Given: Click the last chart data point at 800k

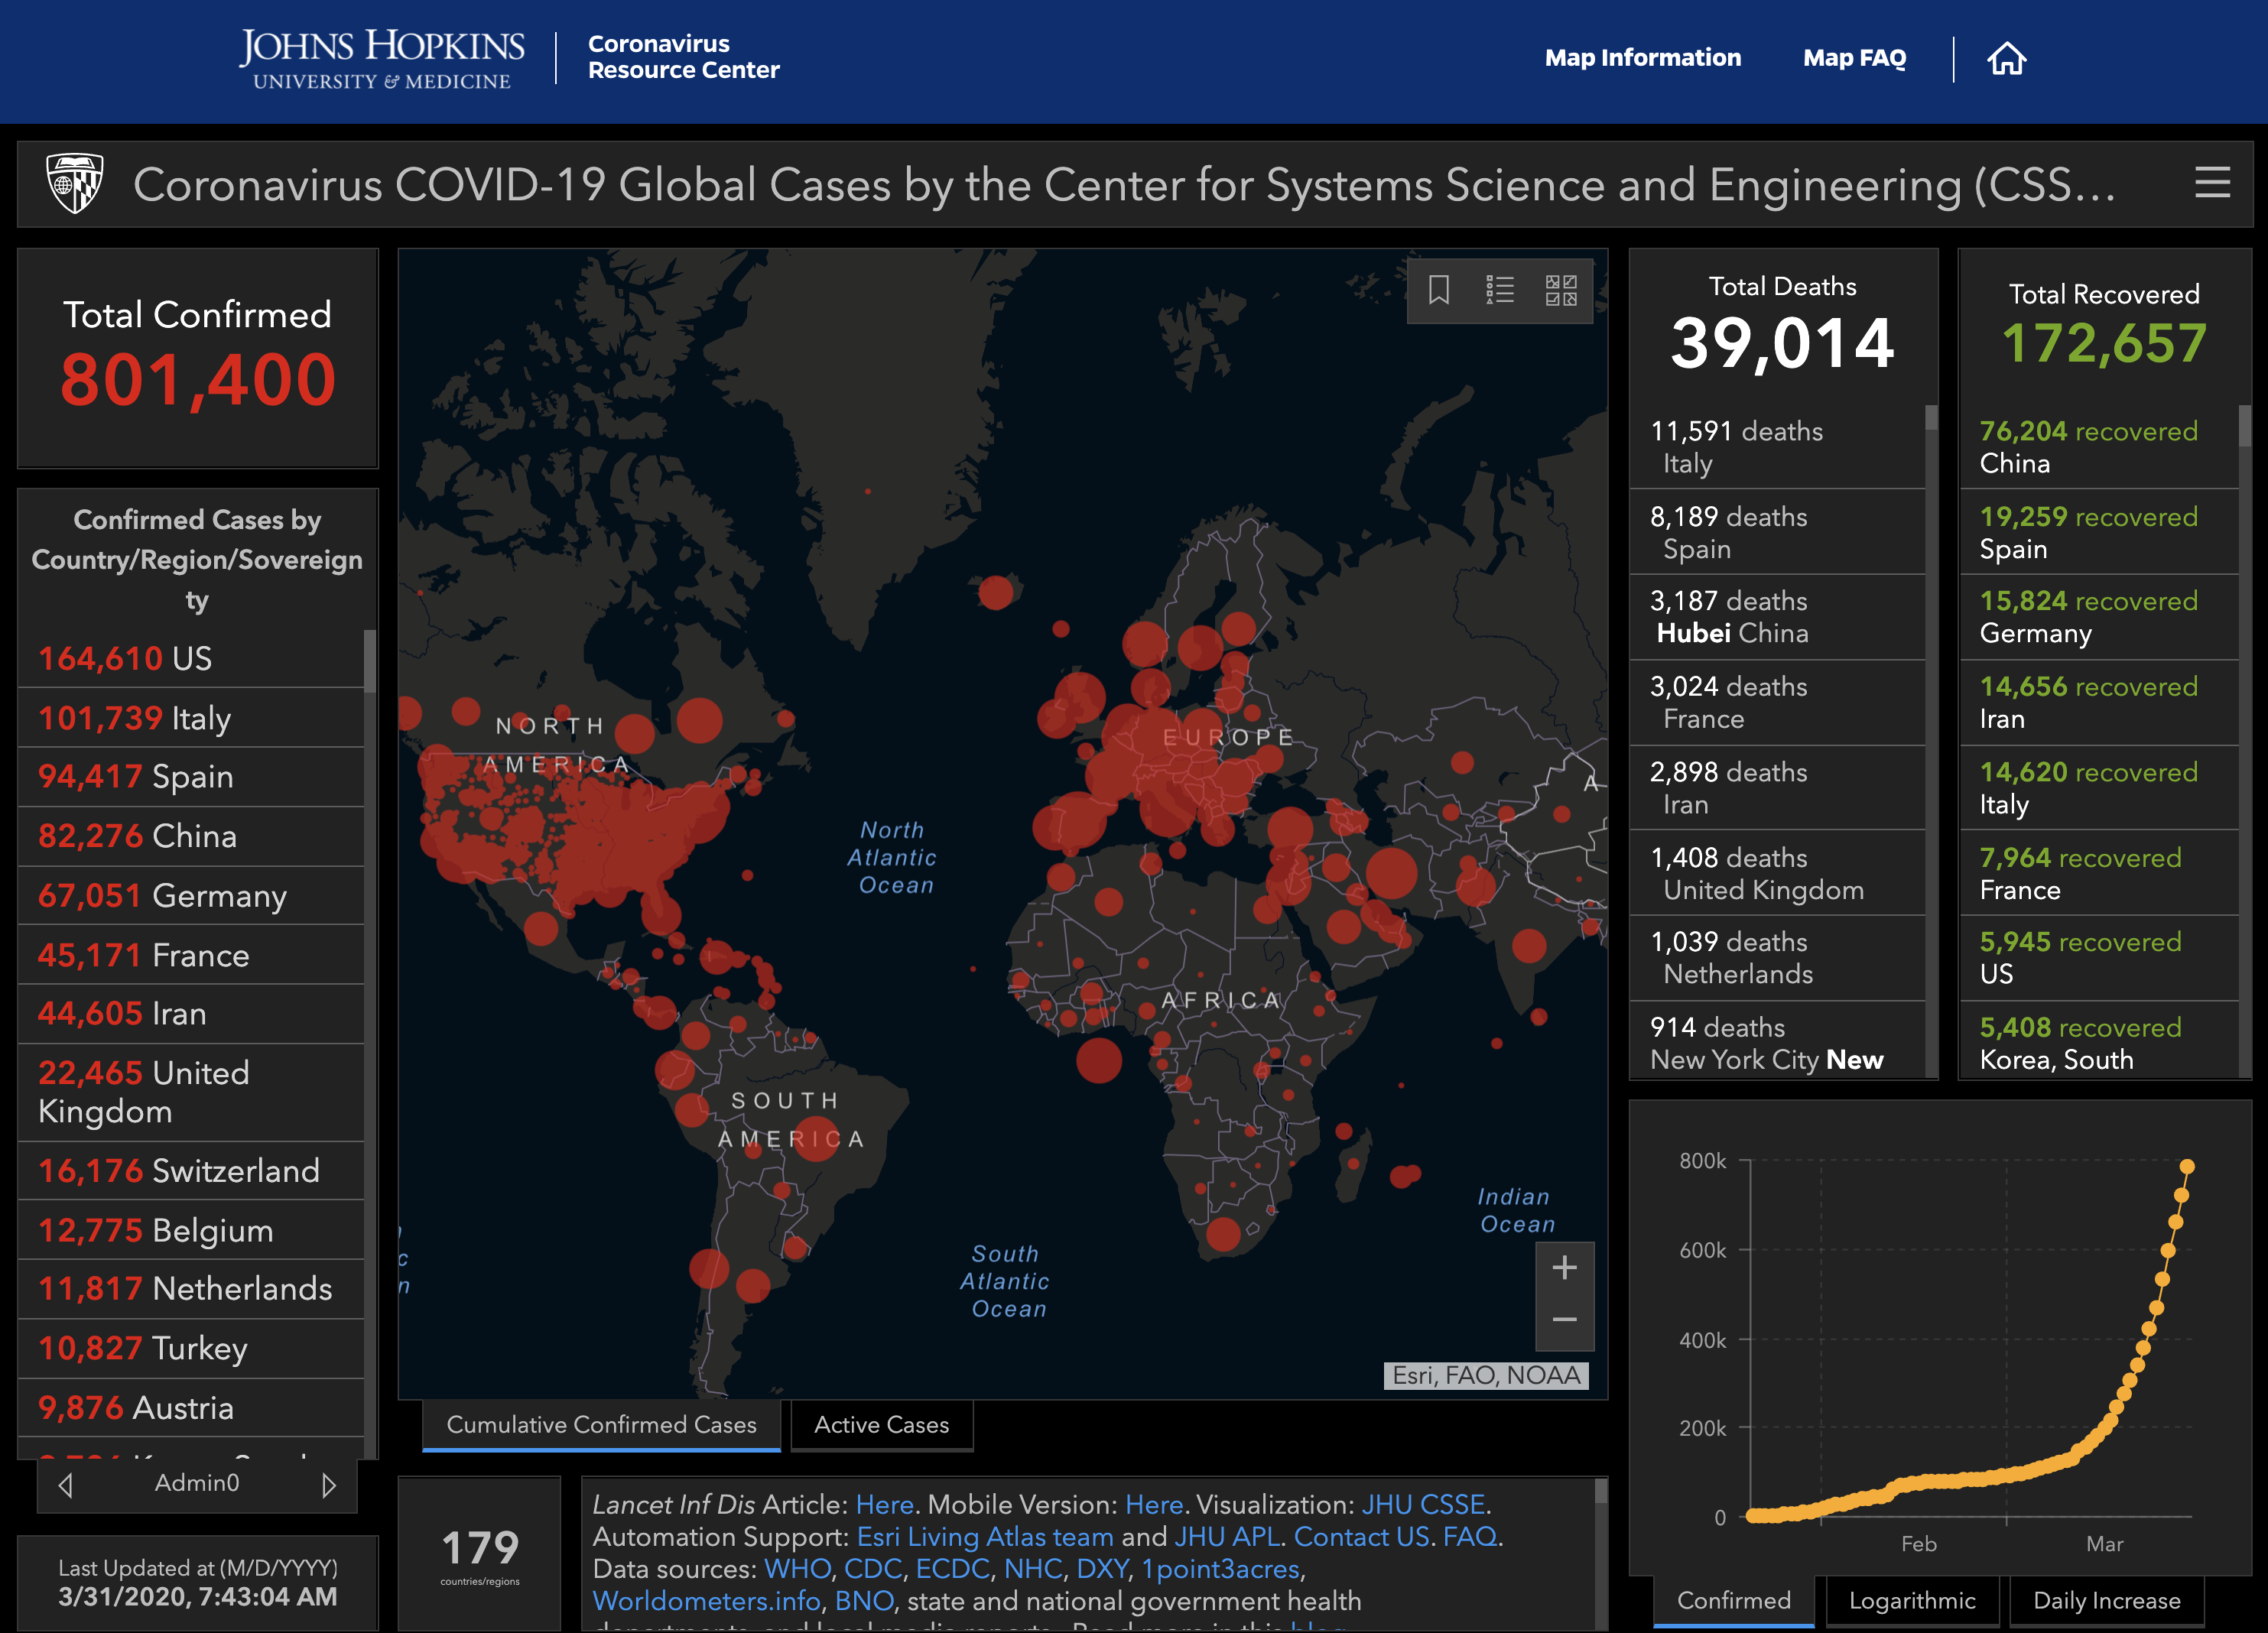Looking at the screenshot, I should click(x=2186, y=1167).
